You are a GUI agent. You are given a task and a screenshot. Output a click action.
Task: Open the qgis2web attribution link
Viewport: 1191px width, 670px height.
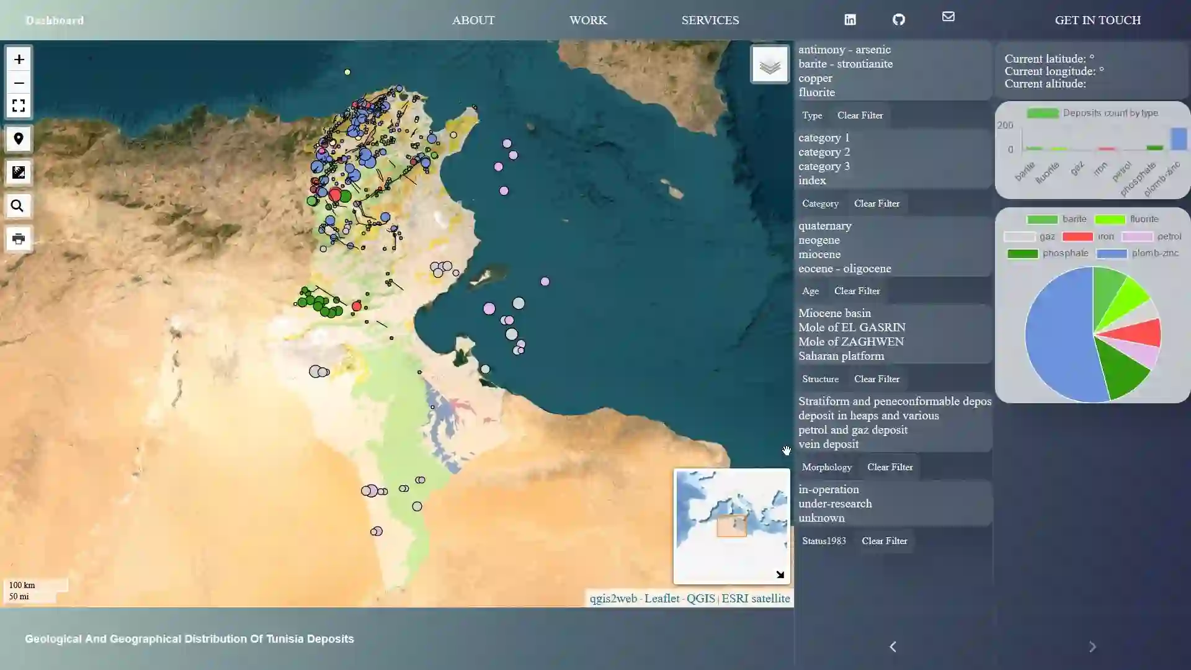[613, 599]
